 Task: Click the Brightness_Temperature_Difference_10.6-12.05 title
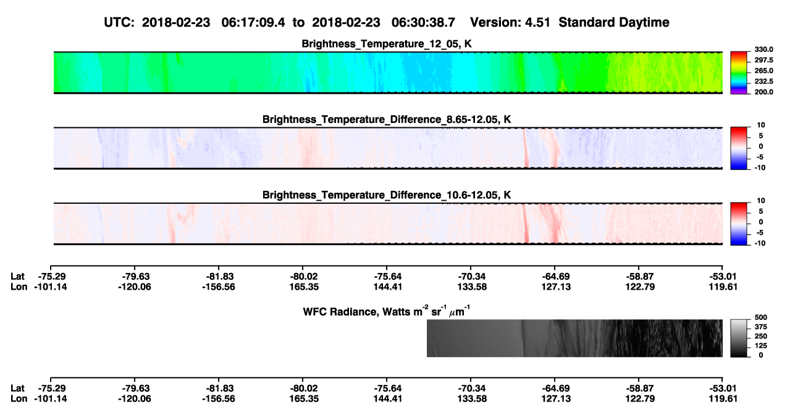point(387,195)
